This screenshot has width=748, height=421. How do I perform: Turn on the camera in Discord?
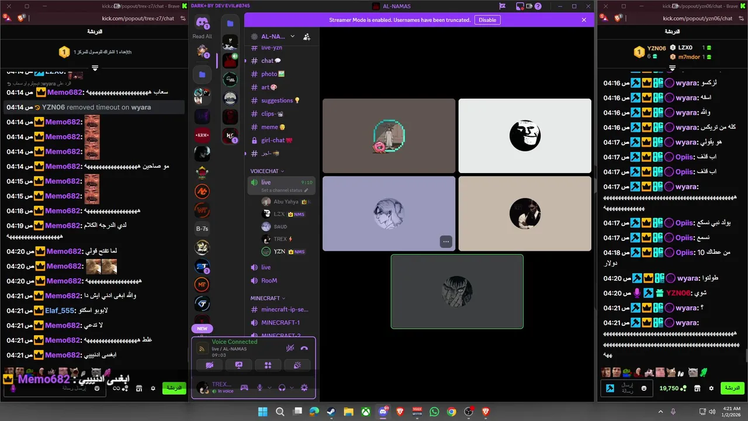pos(210,365)
